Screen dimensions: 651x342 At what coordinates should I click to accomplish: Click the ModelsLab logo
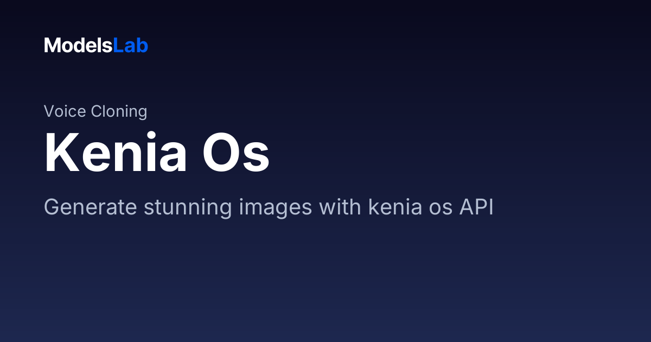[96, 46]
